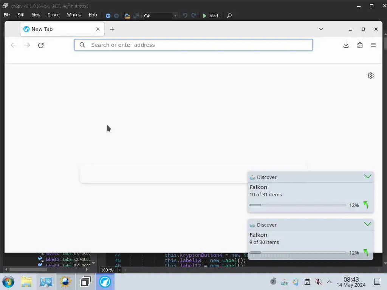This screenshot has height=290, width=387.
Task: Collapse first Discover notification, 10 of 31 items
Action: click(367, 177)
